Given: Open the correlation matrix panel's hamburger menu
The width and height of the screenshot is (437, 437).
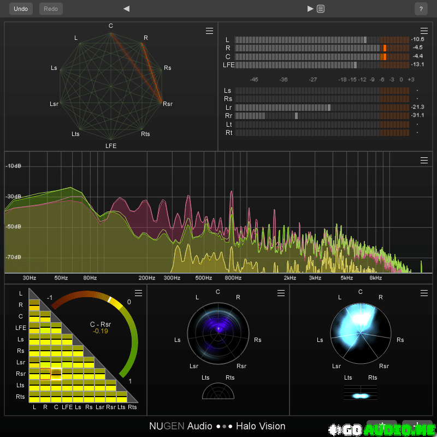Looking at the screenshot, I should click(139, 293).
